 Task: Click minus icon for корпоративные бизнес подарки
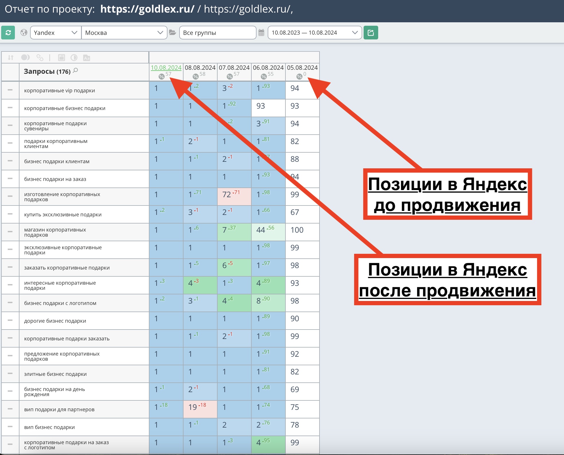pyautogui.click(x=10, y=108)
